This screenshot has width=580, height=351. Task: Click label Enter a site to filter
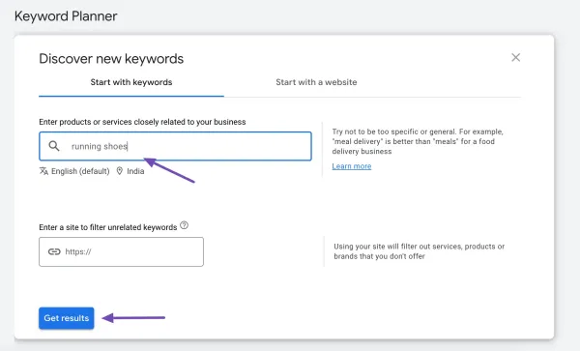pyautogui.click(x=108, y=227)
